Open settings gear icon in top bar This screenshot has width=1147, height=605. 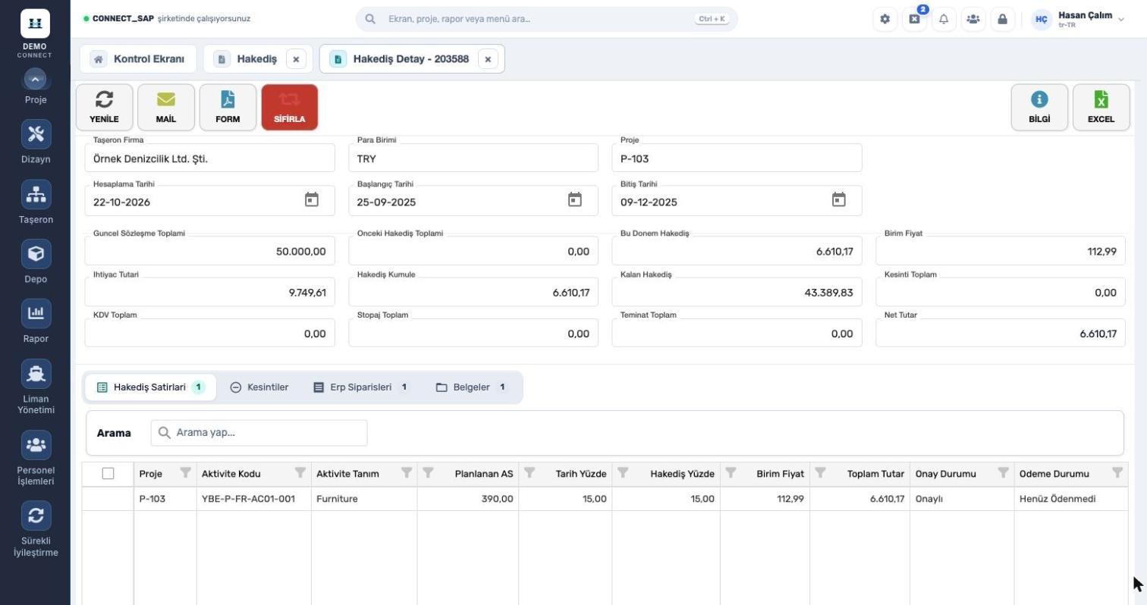(x=885, y=19)
